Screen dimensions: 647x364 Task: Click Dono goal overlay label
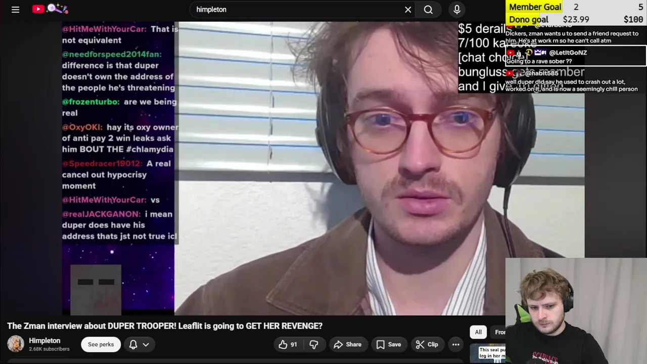point(528,20)
